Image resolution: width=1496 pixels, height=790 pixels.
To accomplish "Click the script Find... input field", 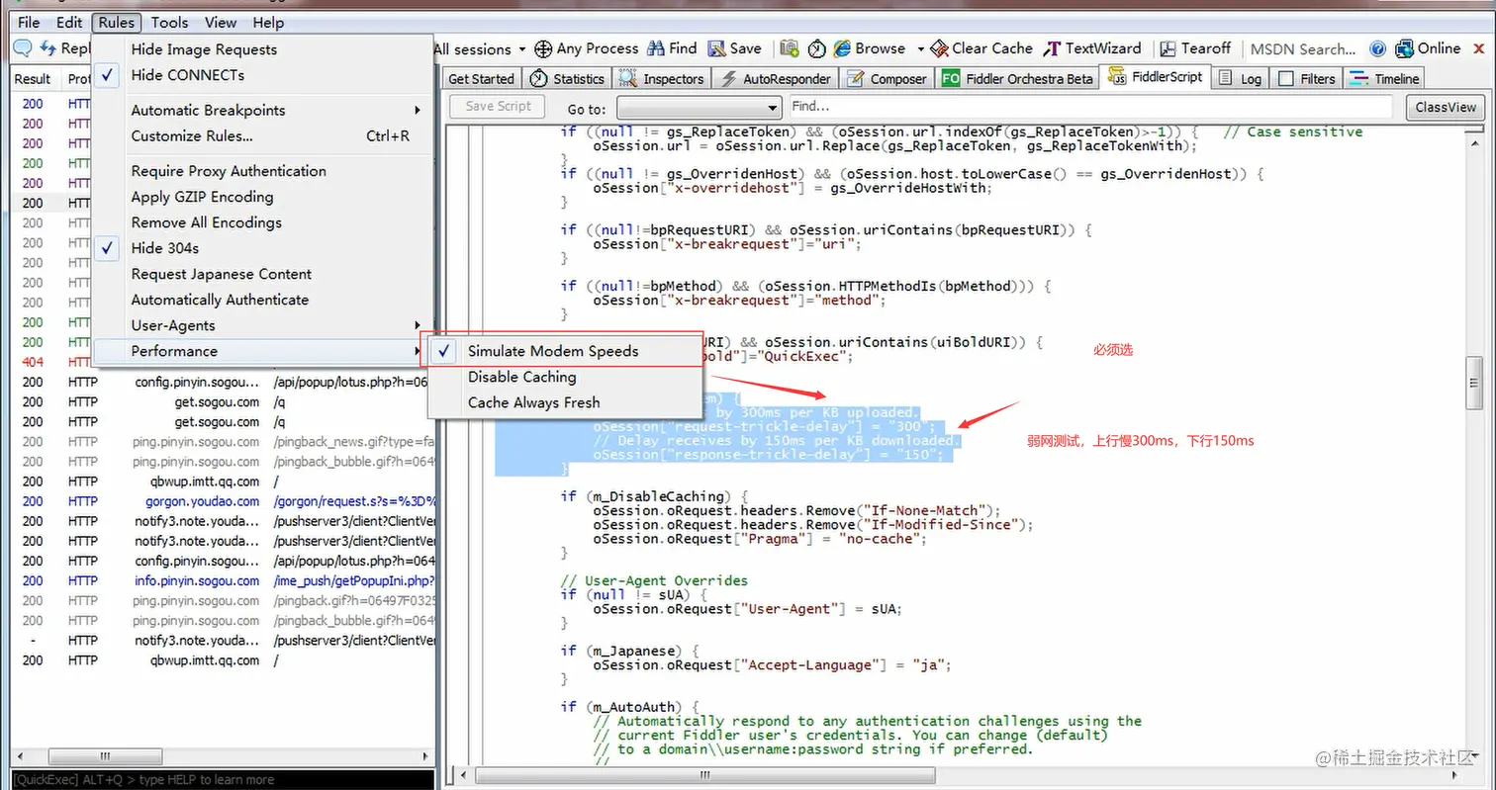I will click(1089, 107).
